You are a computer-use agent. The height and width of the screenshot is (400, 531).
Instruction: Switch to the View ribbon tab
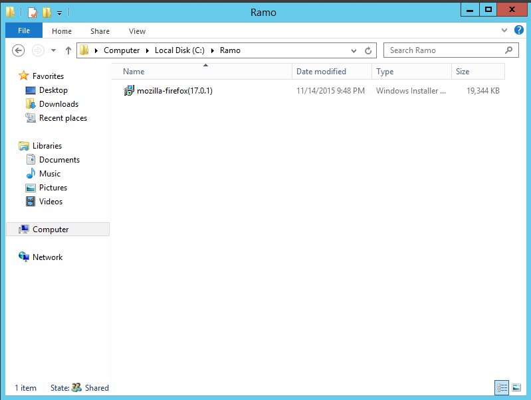click(x=137, y=31)
